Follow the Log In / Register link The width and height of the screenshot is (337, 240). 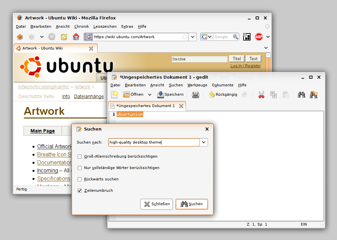click(x=246, y=66)
